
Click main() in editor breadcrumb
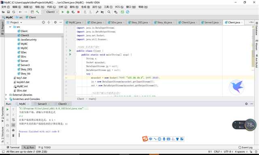pyautogui.click(x=92, y=99)
